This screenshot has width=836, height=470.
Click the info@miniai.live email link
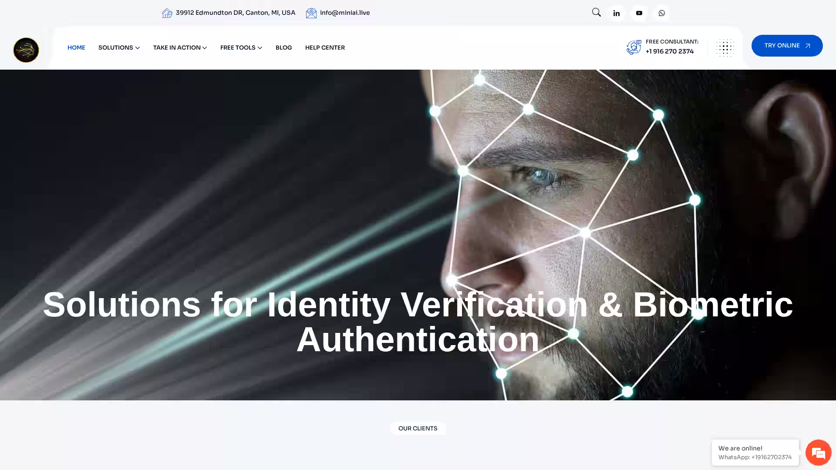(x=345, y=13)
